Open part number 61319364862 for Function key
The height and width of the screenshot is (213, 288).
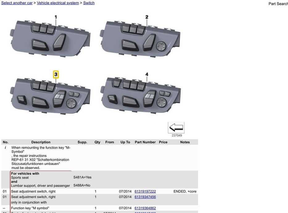[x=145, y=208]
